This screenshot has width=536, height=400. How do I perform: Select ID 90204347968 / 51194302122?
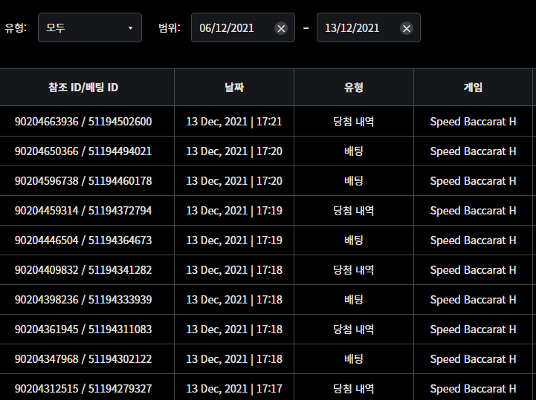coord(83,359)
